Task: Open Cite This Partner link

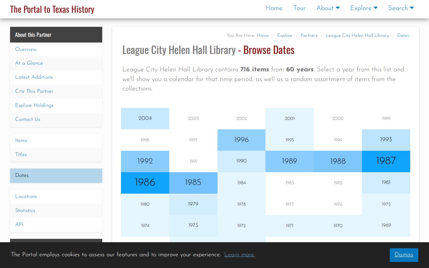Action: (x=56, y=91)
